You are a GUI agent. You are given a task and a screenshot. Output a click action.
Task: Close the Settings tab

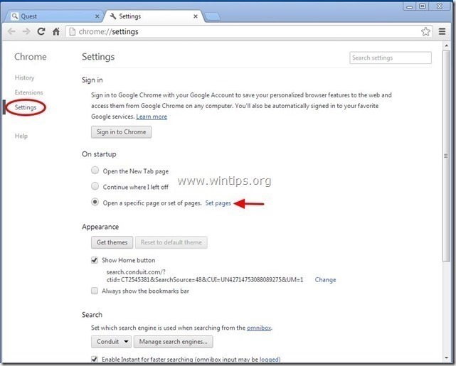[x=196, y=16]
